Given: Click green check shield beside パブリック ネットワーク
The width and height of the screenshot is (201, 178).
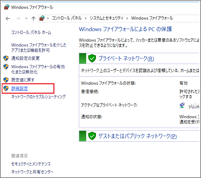Looking at the screenshot, I should 92,136.
